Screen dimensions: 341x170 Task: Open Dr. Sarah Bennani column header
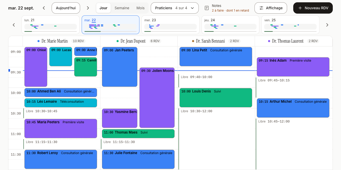216,41
